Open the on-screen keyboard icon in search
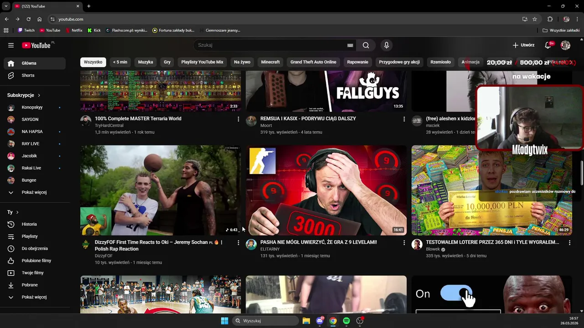 coord(350,45)
